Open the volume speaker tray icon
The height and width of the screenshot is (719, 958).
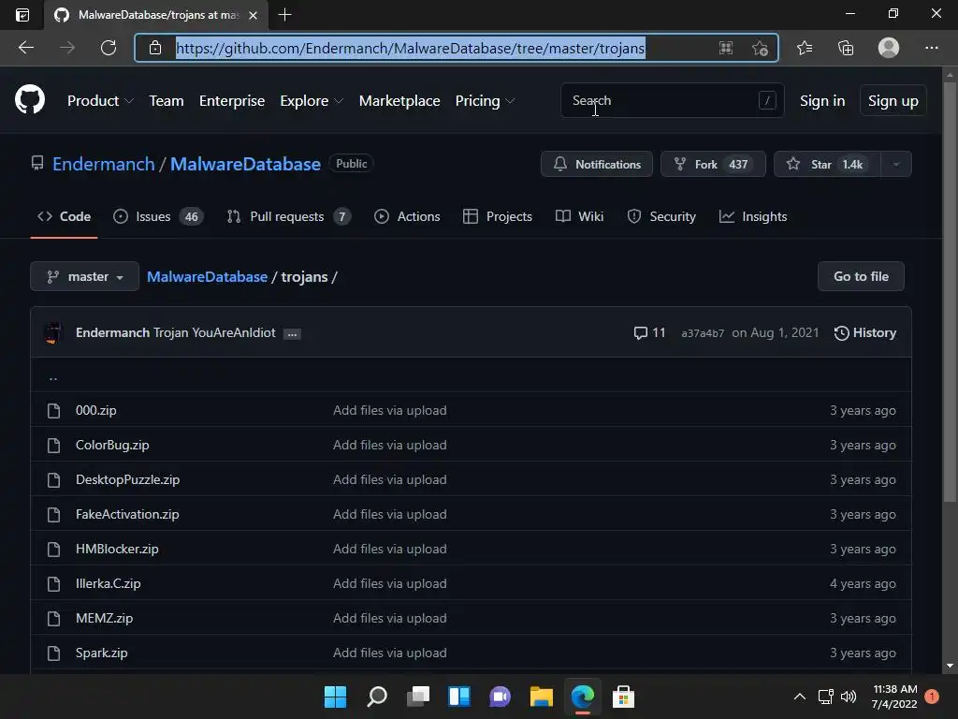pyautogui.click(x=848, y=697)
